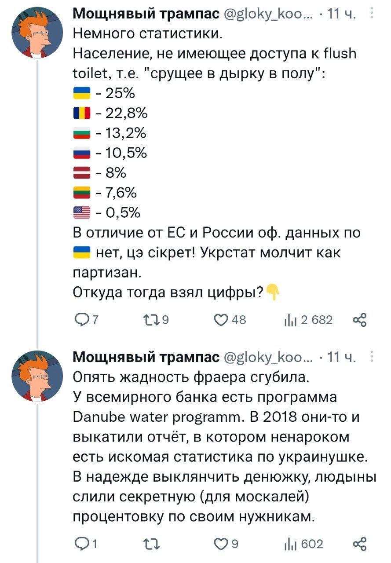Screen dimensions: 391x563
Task: Open the 11 ч. timestamp of first tweet
Action: click(345, 15)
